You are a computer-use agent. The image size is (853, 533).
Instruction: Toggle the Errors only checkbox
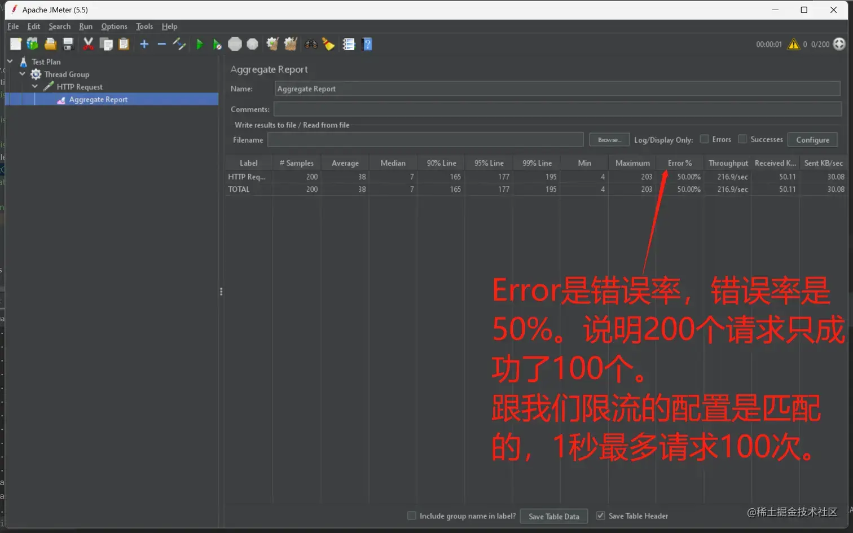[x=704, y=139]
